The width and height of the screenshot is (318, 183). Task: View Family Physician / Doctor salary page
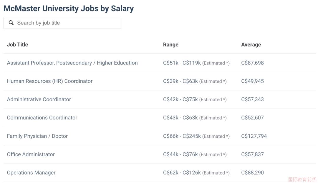37,136
